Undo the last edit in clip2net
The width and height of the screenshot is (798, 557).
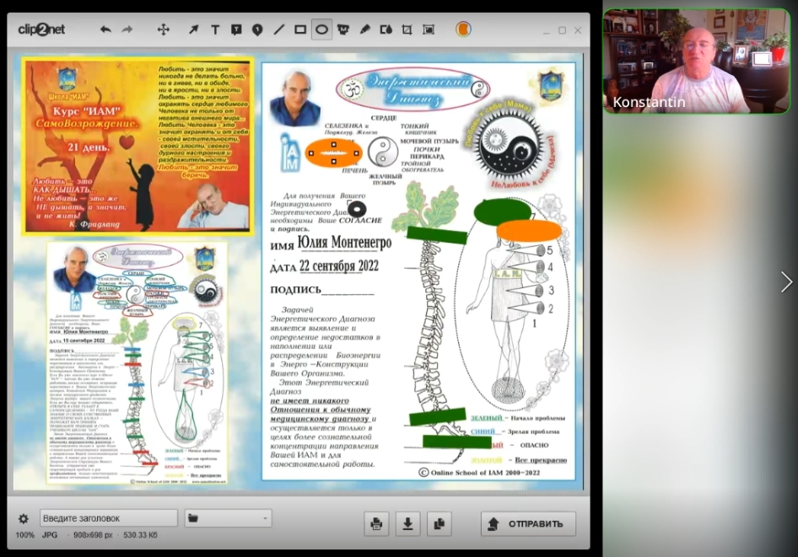tap(105, 29)
